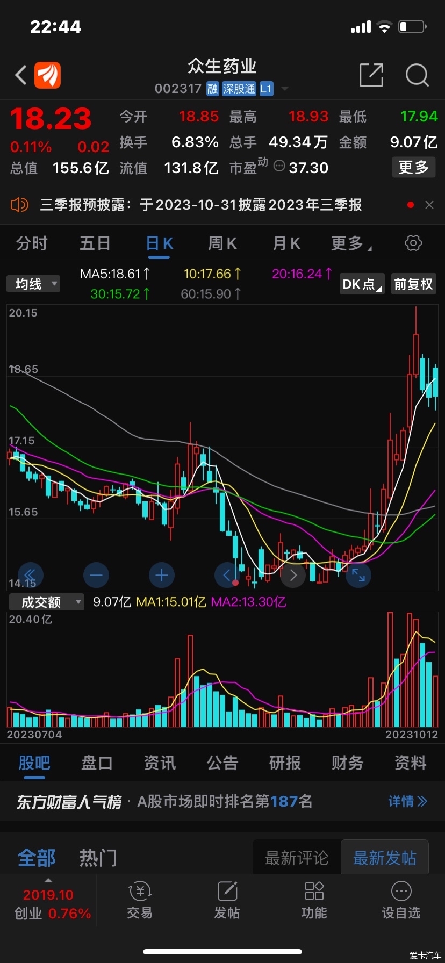The width and height of the screenshot is (445, 963).
Task: Open the 成交额 sub-indicator dropdown
Action: coord(47,602)
